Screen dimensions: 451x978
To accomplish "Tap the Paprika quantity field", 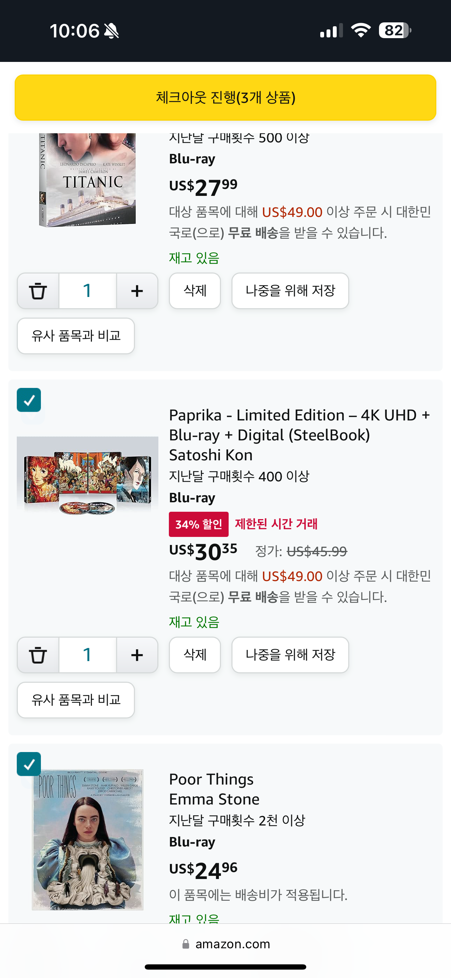I will point(88,655).
